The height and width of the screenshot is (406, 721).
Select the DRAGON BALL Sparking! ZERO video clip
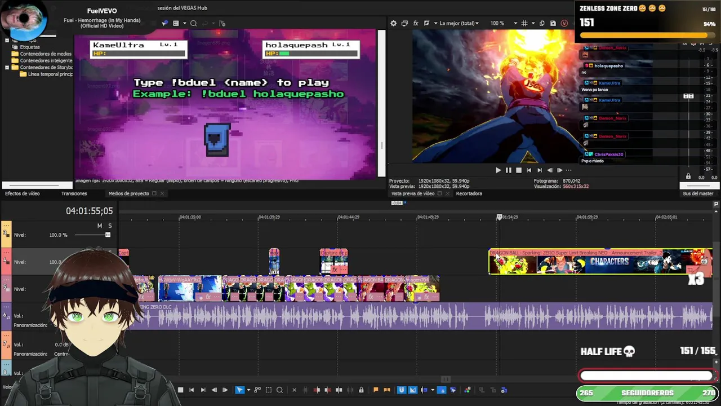coord(600,262)
